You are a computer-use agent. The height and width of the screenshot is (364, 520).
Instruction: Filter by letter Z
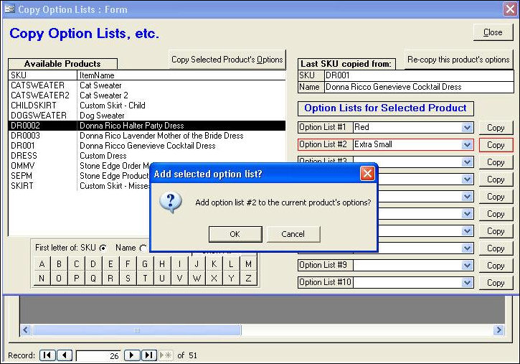[x=249, y=279]
